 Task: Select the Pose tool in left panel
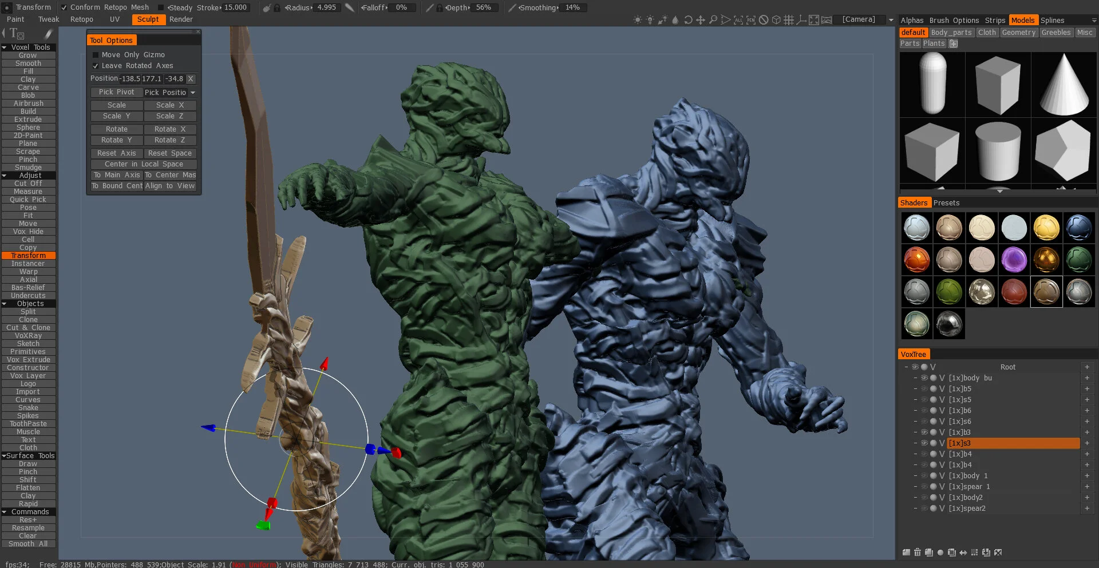tap(28, 208)
